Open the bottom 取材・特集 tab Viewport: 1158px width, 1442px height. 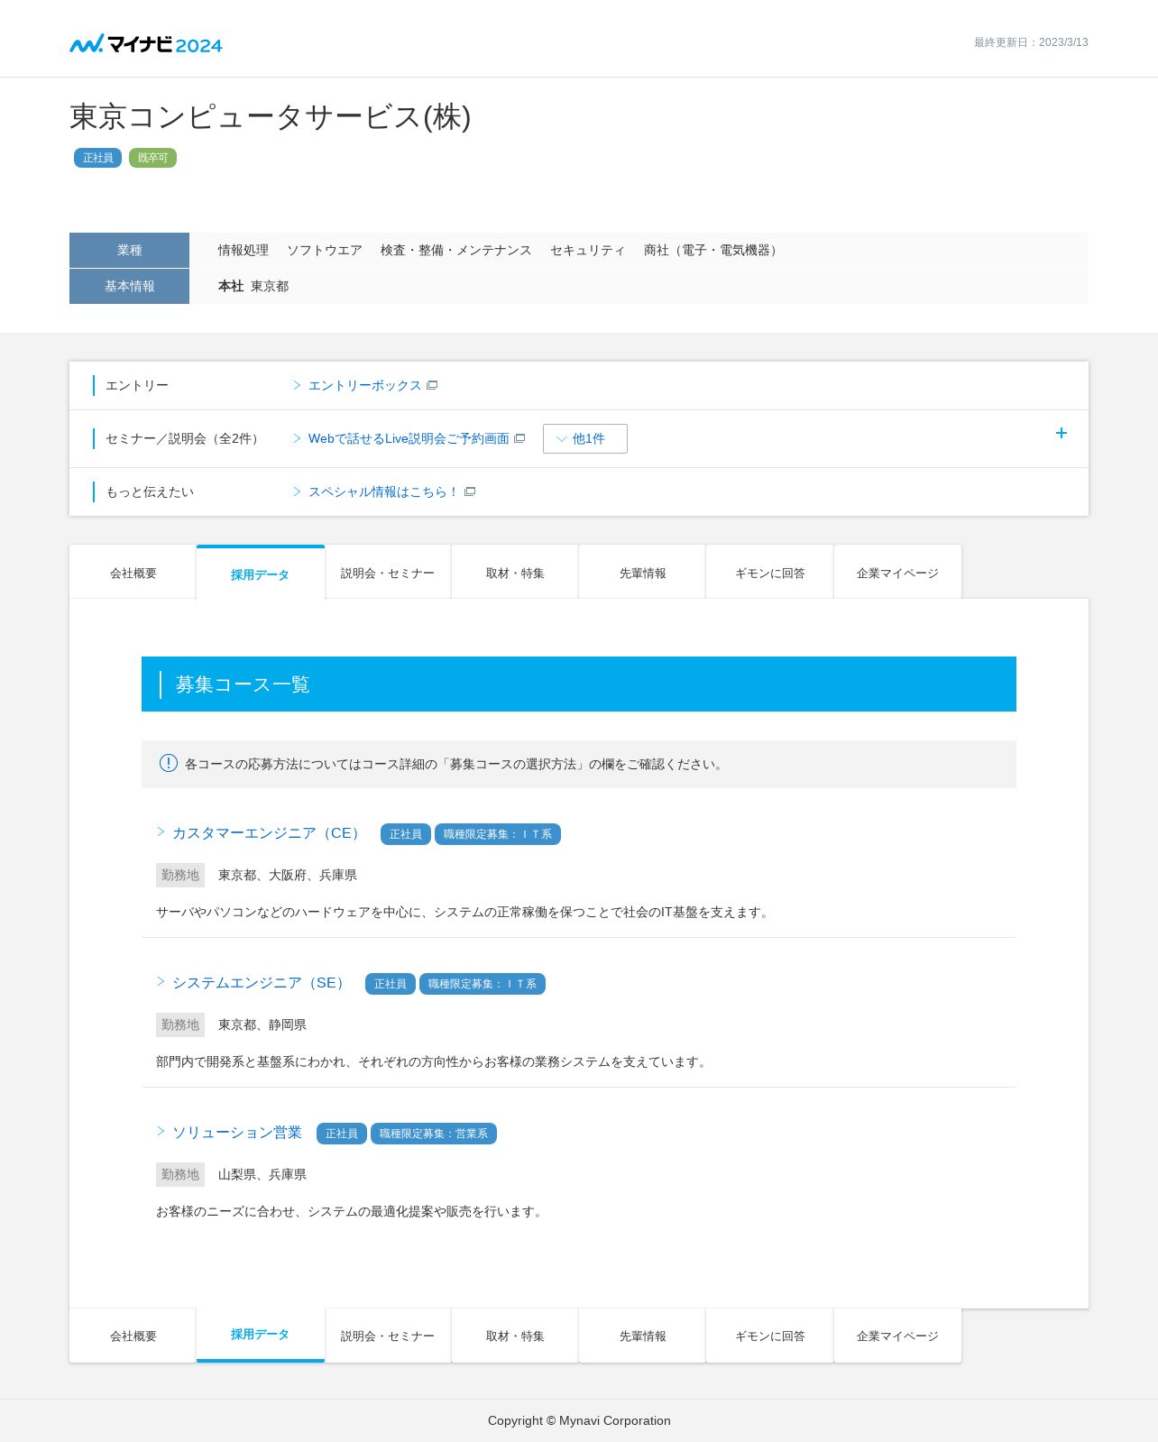point(515,1336)
